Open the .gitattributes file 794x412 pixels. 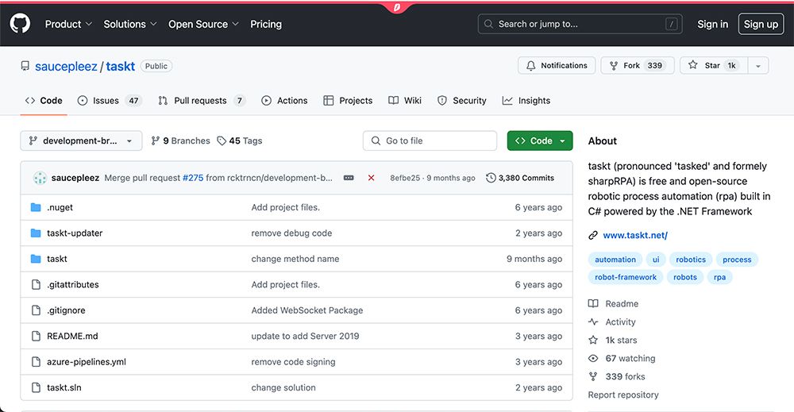pos(73,284)
